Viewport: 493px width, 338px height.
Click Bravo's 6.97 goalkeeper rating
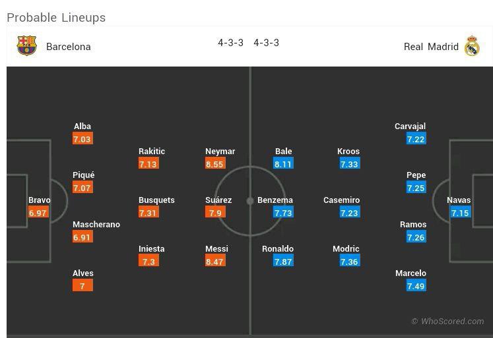pos(38,213)
